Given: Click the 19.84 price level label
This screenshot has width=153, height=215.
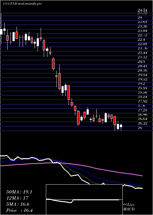Looking at the screenshot, I should [x=142, y=75].
